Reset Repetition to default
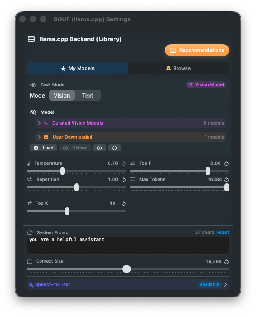This screenshot has width=256, height=316. [123, 180]
